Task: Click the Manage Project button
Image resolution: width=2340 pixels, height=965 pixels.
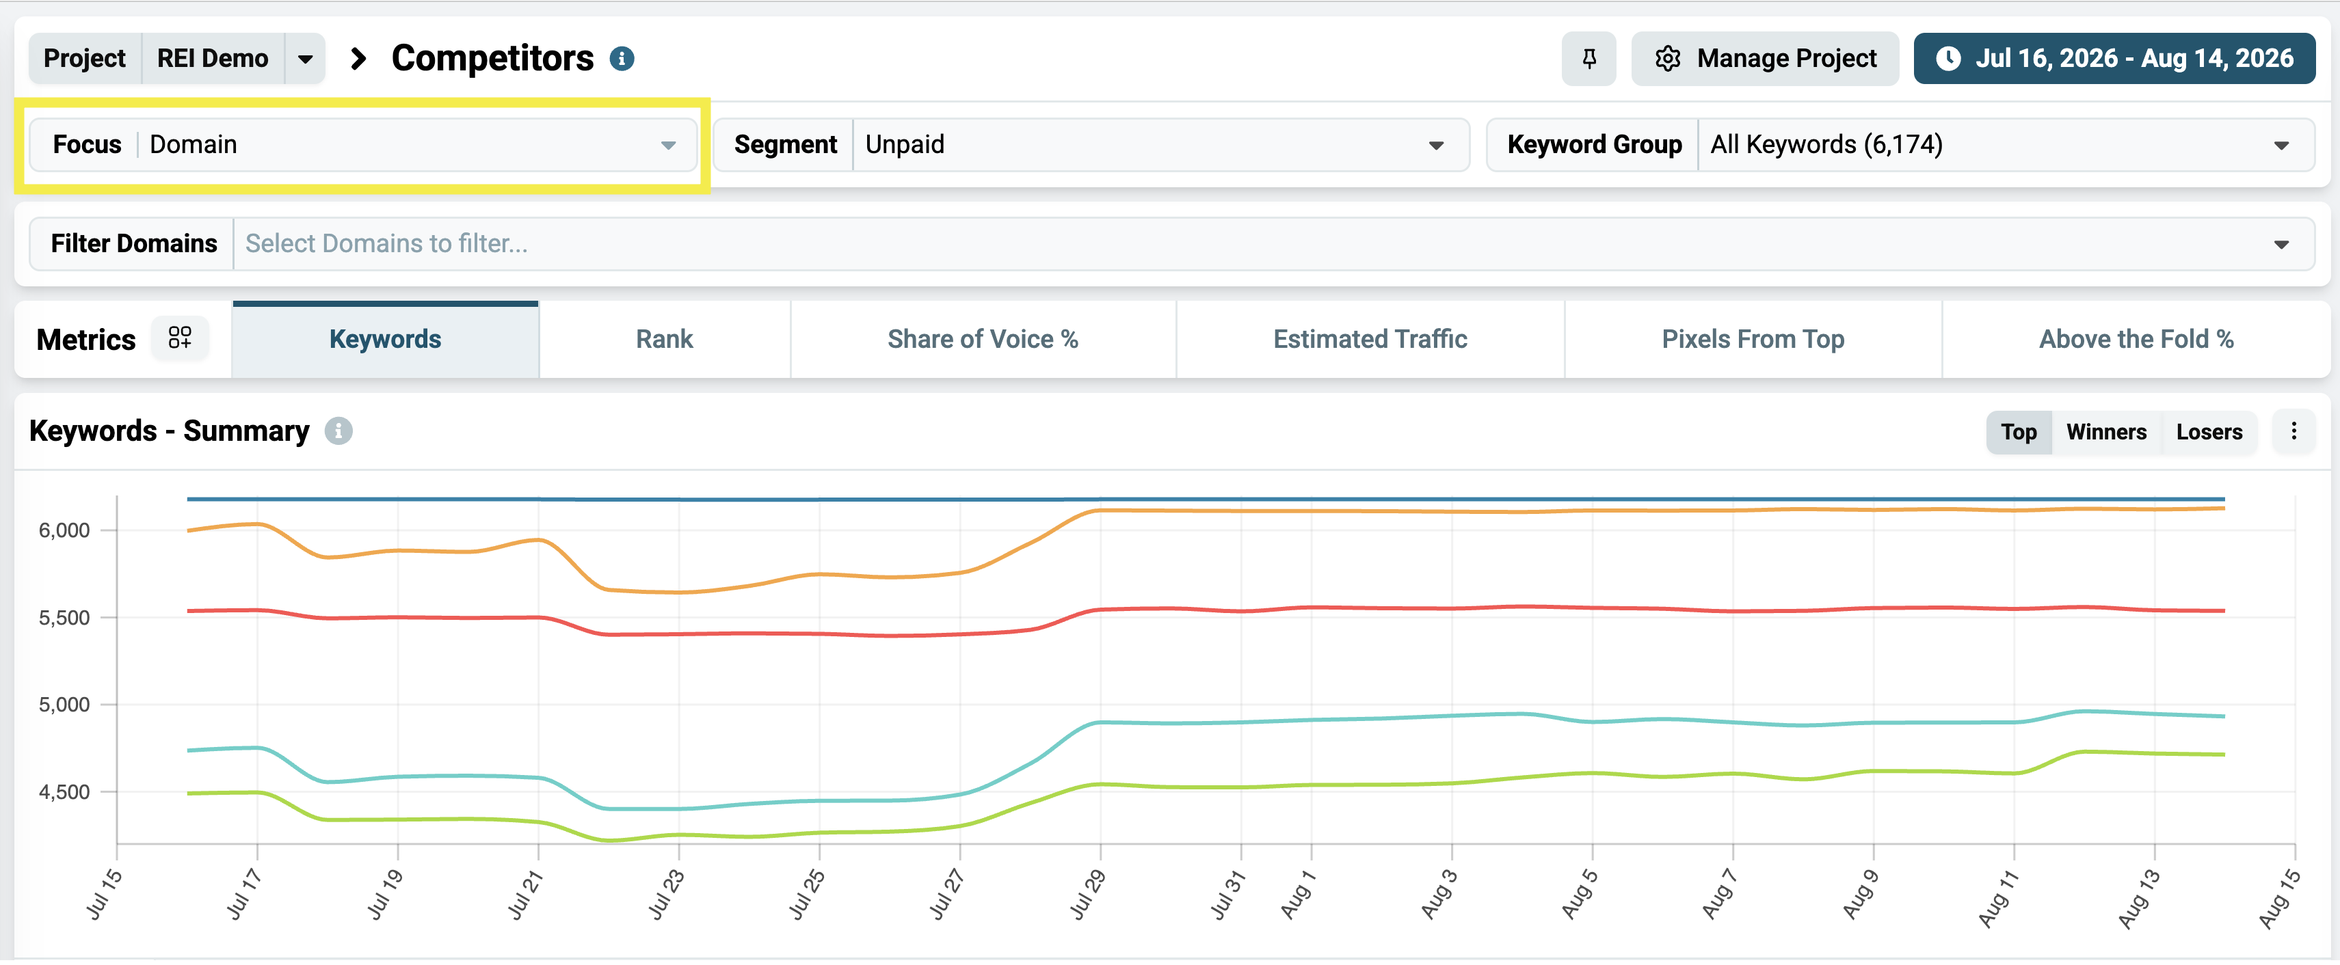Action: 1764,59
